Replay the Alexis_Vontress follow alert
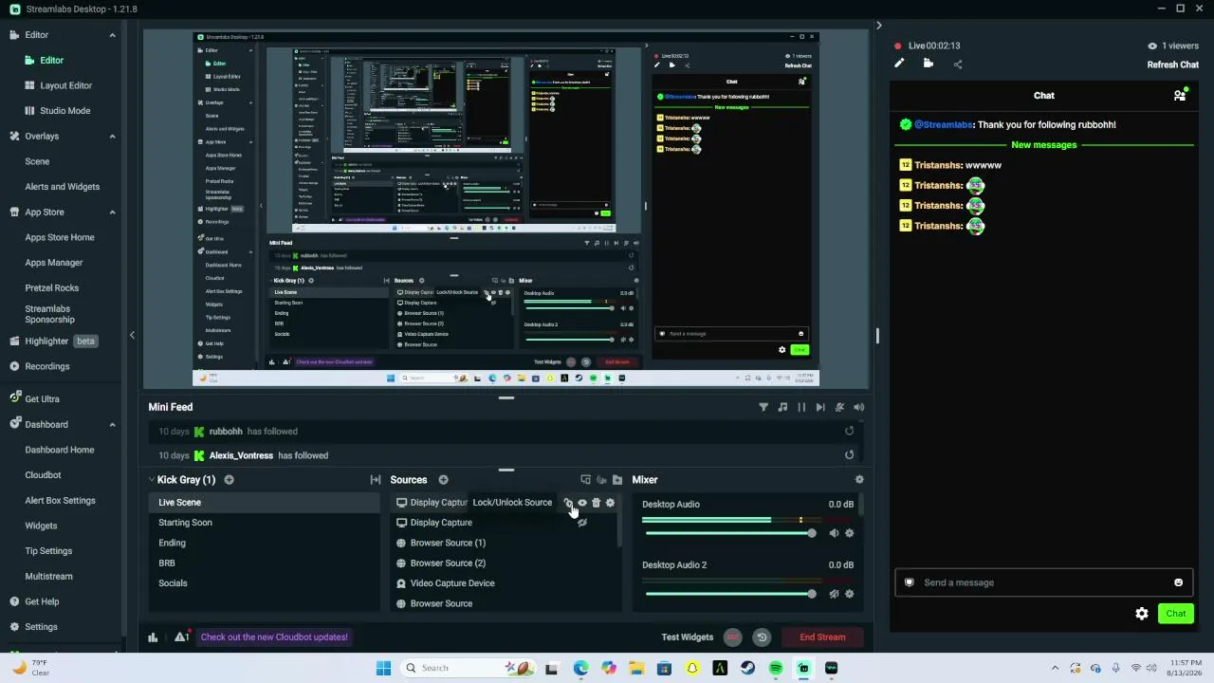The height and width of the screenshot is (683, 1214). (x=849, y=455)
